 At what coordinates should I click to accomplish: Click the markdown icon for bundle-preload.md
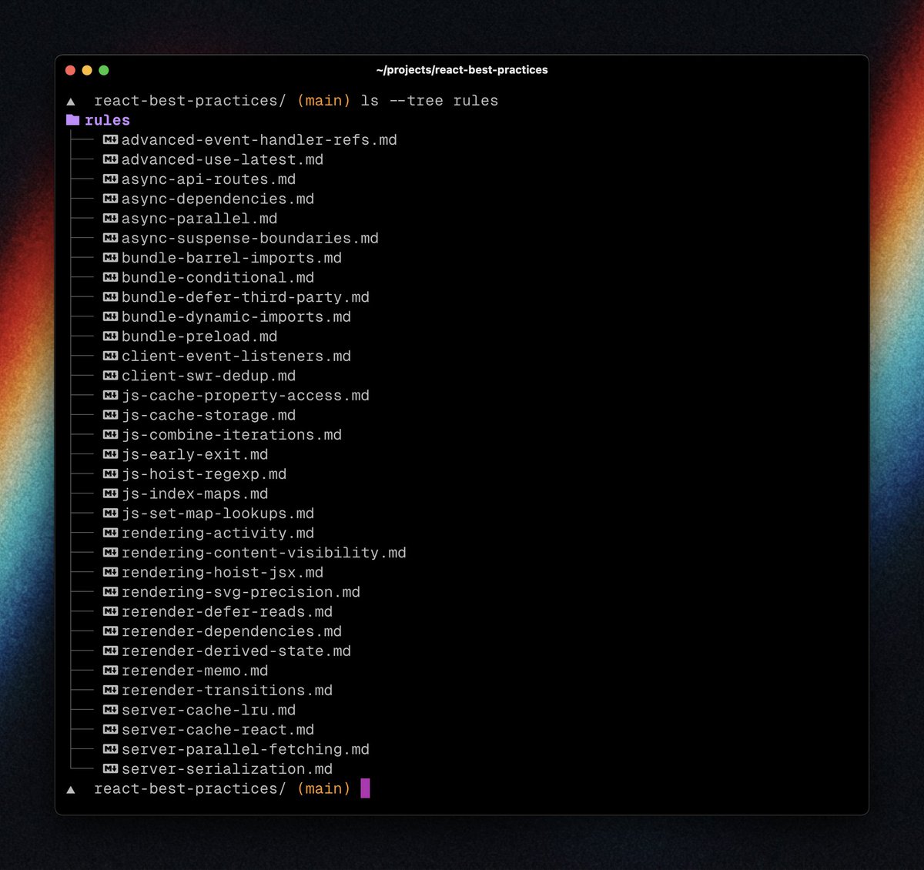[x=110, y=336]
